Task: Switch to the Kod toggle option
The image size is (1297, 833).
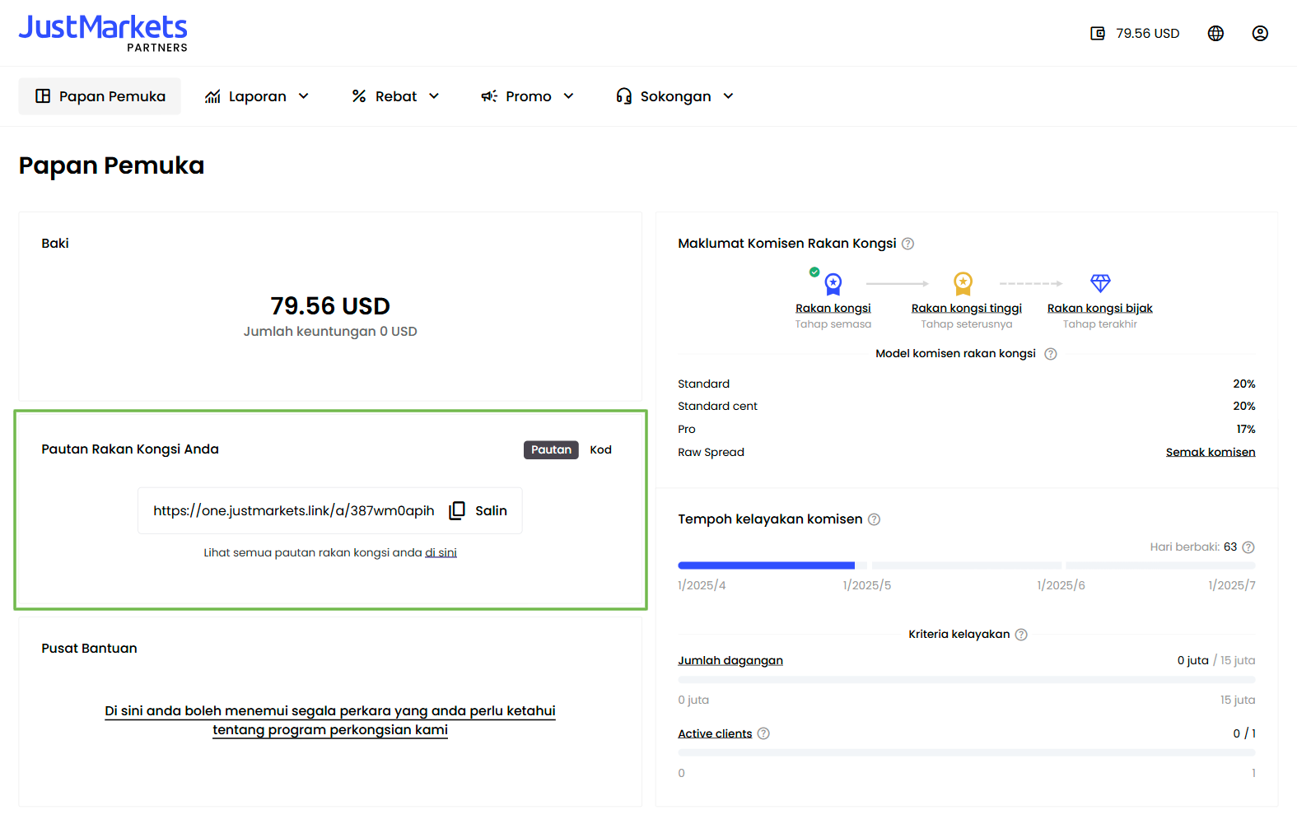Action: coord(601,450)
